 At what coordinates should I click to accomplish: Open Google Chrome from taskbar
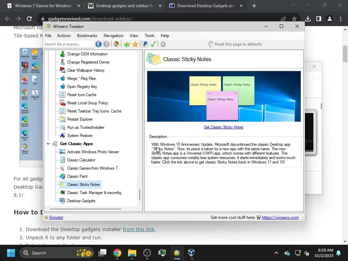(117, 253)
